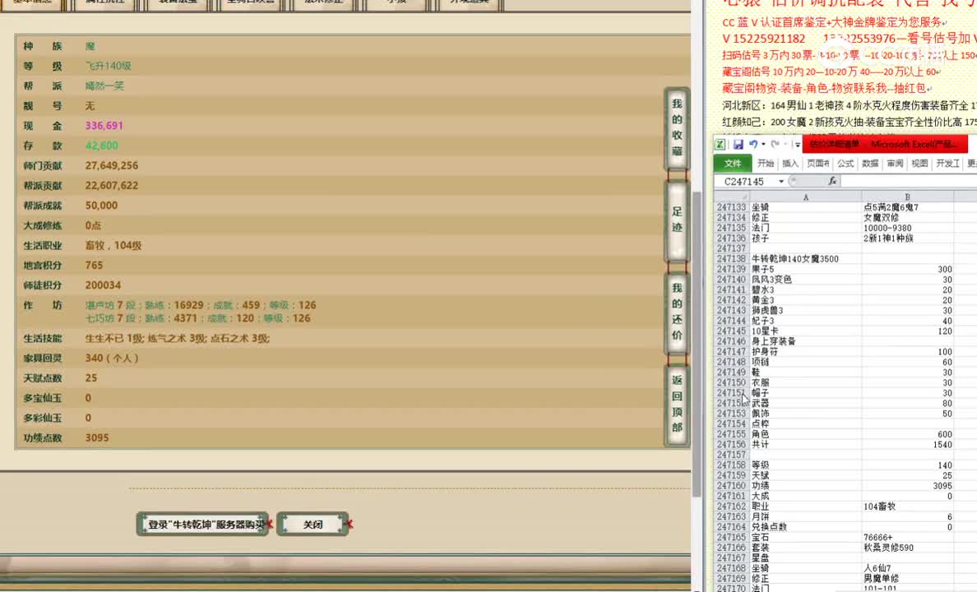This screenshot has height=592, width=977.
Task: Open the 页面布局 Page Layout tab
Action: (817, 164)
